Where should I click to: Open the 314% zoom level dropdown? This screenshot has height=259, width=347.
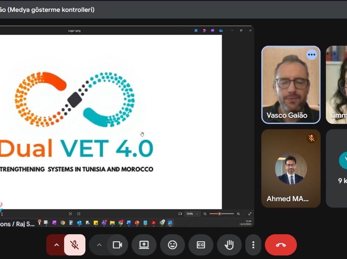coord(192,214)
